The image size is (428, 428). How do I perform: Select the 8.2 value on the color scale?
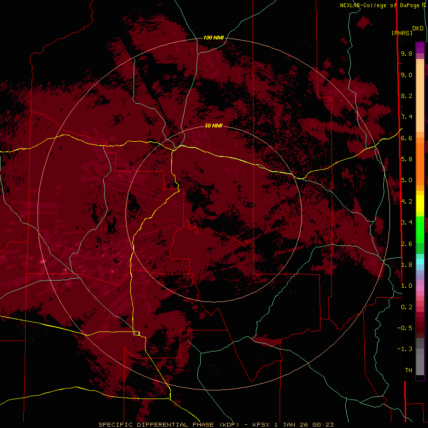pyautogui.click(x=407, y=96)
